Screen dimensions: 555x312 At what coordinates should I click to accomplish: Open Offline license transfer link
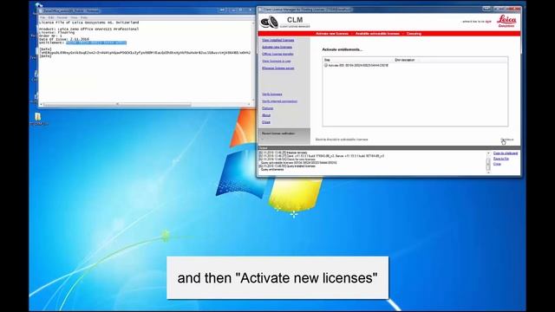click(277, 54)
